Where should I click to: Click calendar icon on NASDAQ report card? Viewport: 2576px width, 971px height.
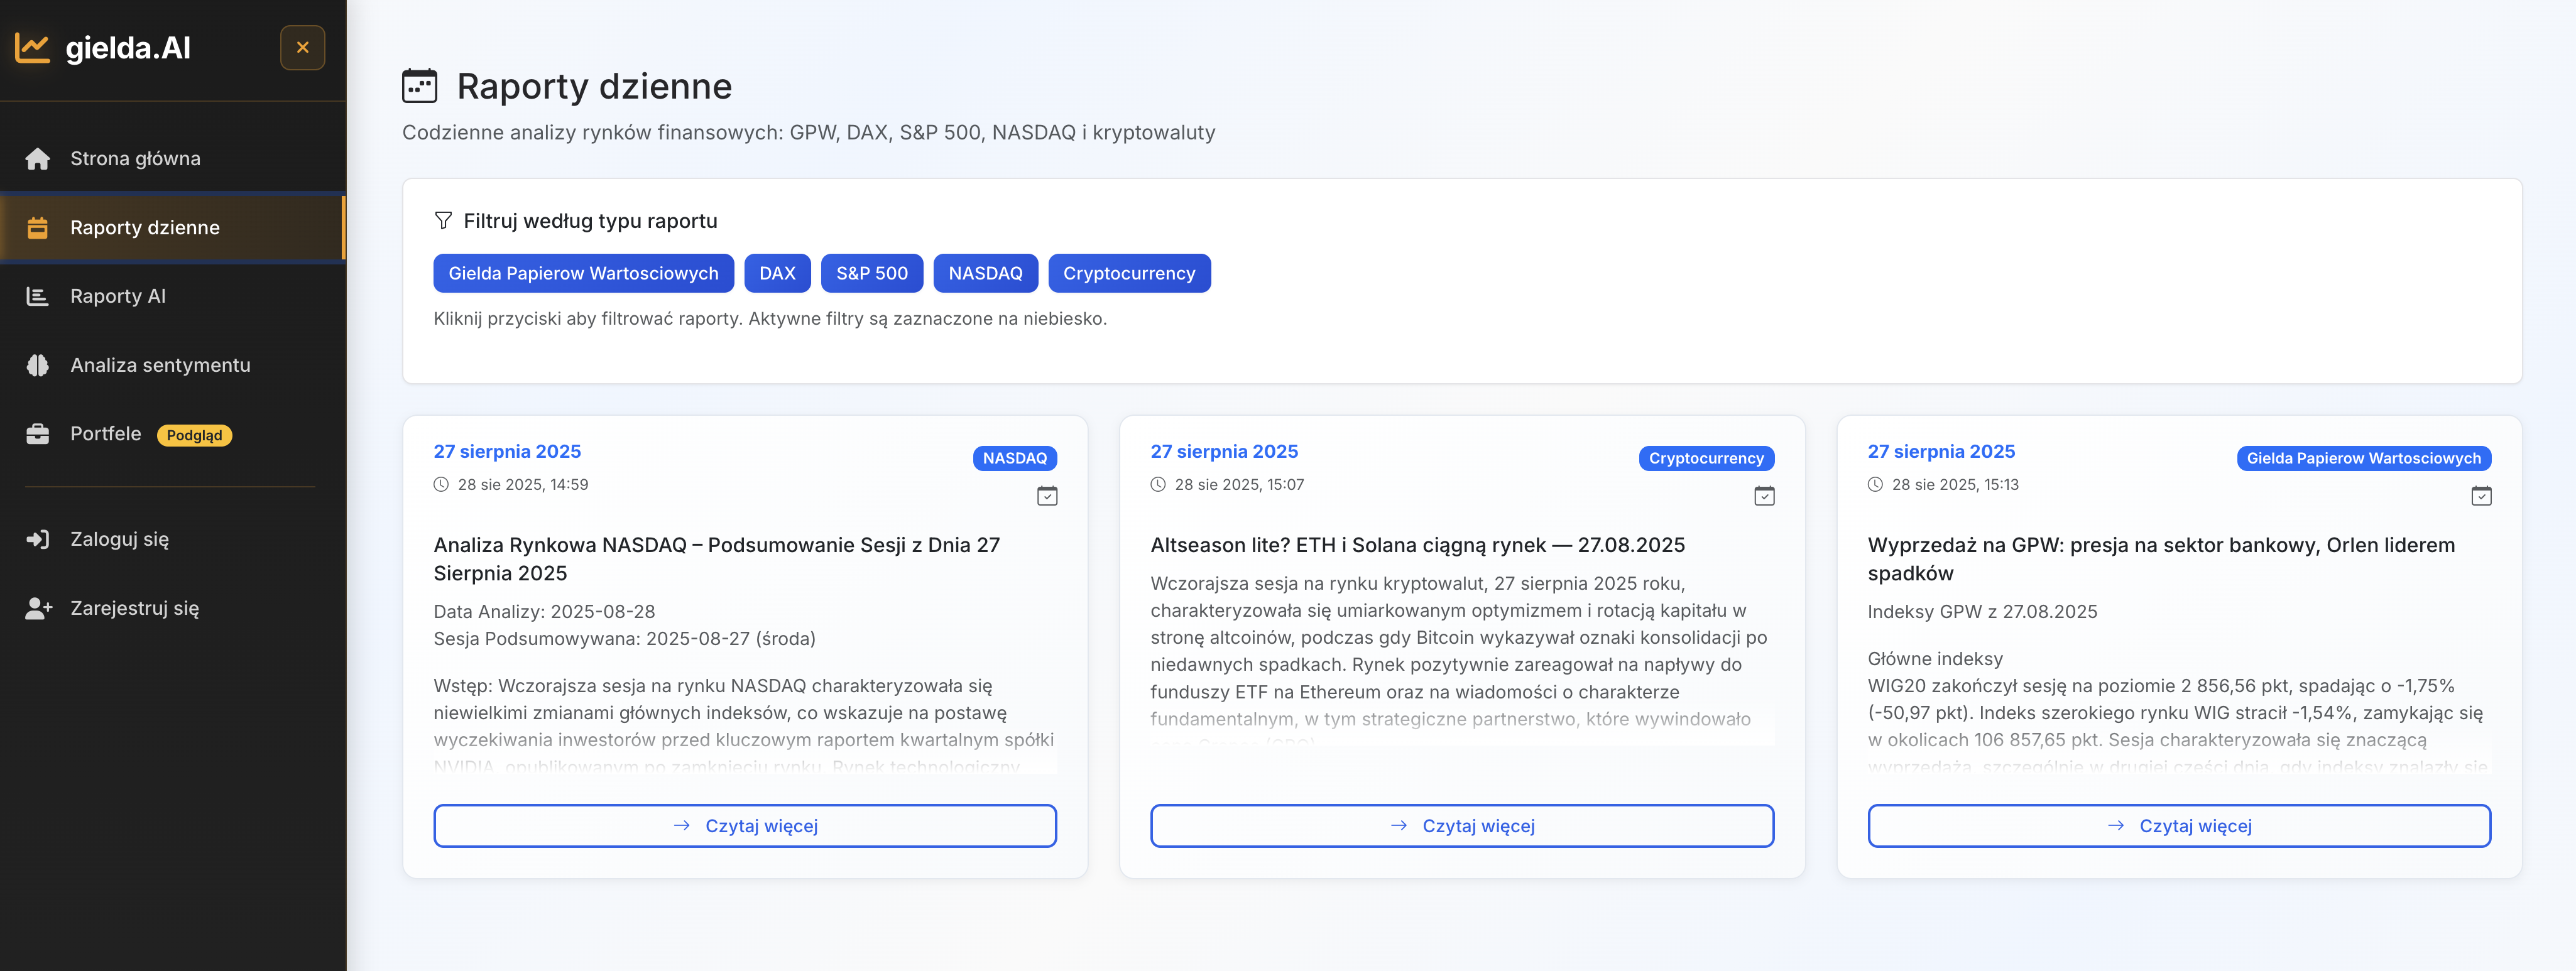tap(1046, 496)
